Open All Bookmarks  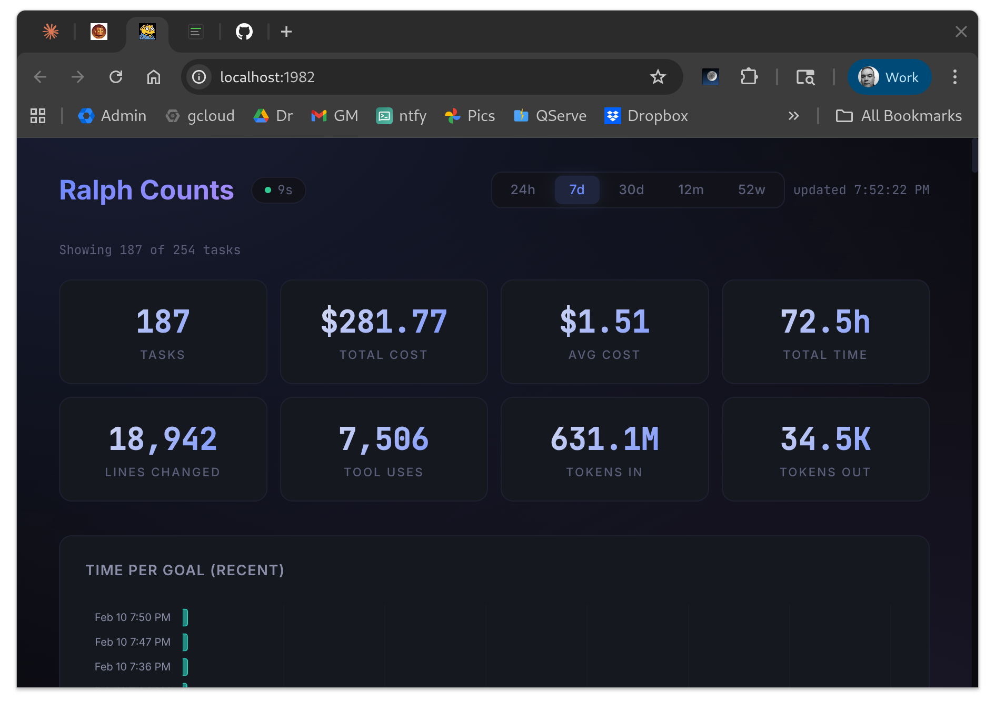tap(898, 116)
